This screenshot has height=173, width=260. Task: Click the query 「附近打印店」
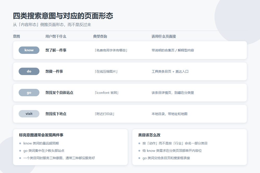click(104, 114)
